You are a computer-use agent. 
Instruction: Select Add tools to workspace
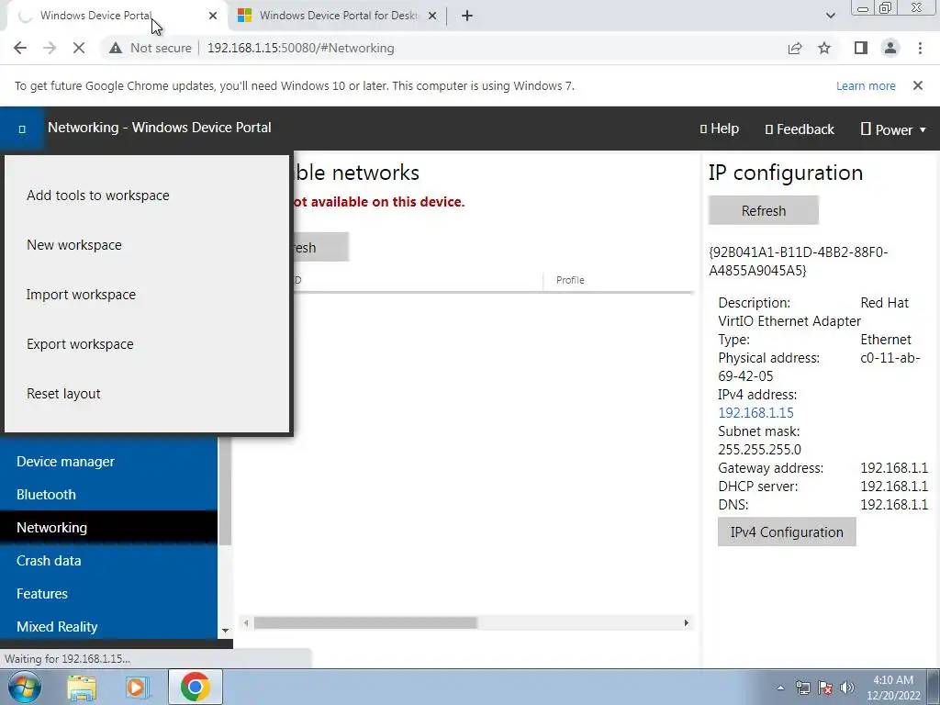point(98,196)
